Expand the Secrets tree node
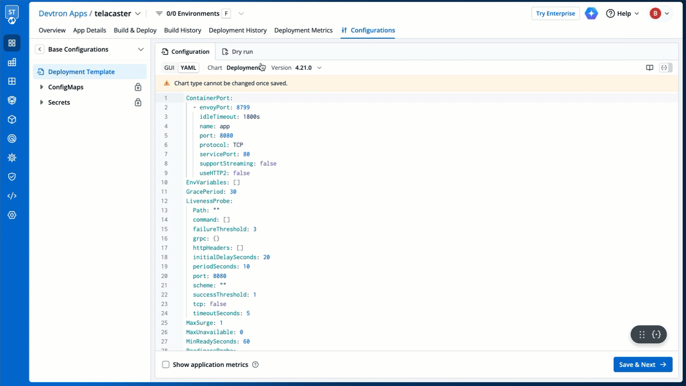 pos(42,102)
